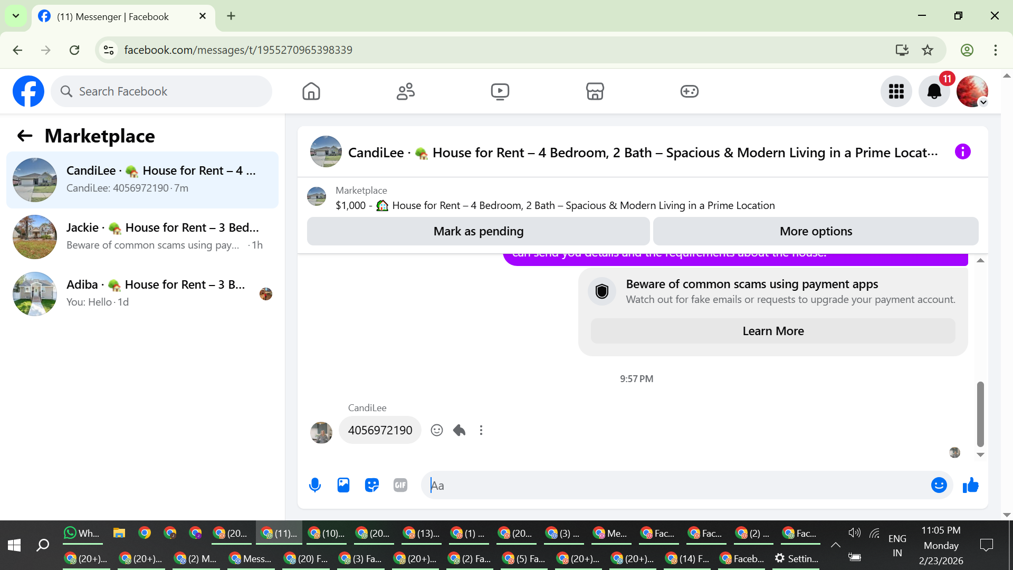The image size is (1013, 570).
Task: Click Learn More about scams
Action: [773, 331]
